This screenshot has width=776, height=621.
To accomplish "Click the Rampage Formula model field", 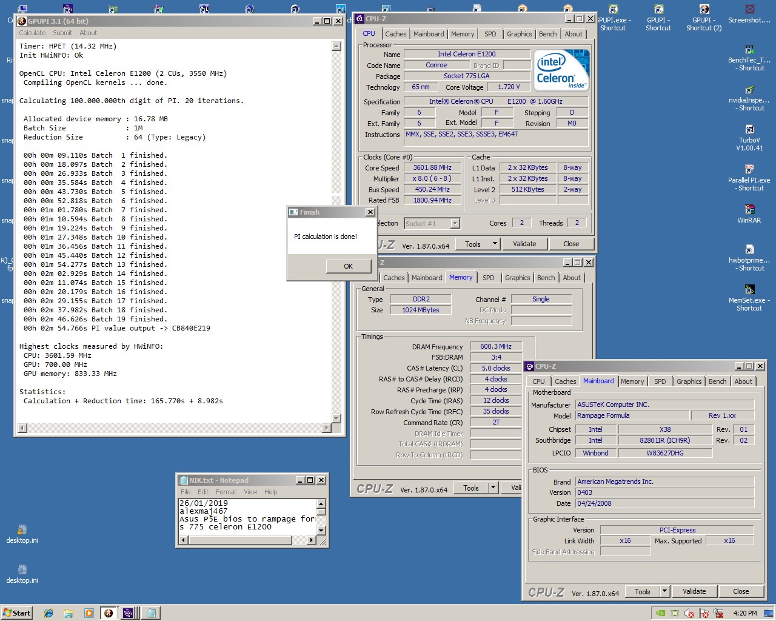I will coord(632,415).
